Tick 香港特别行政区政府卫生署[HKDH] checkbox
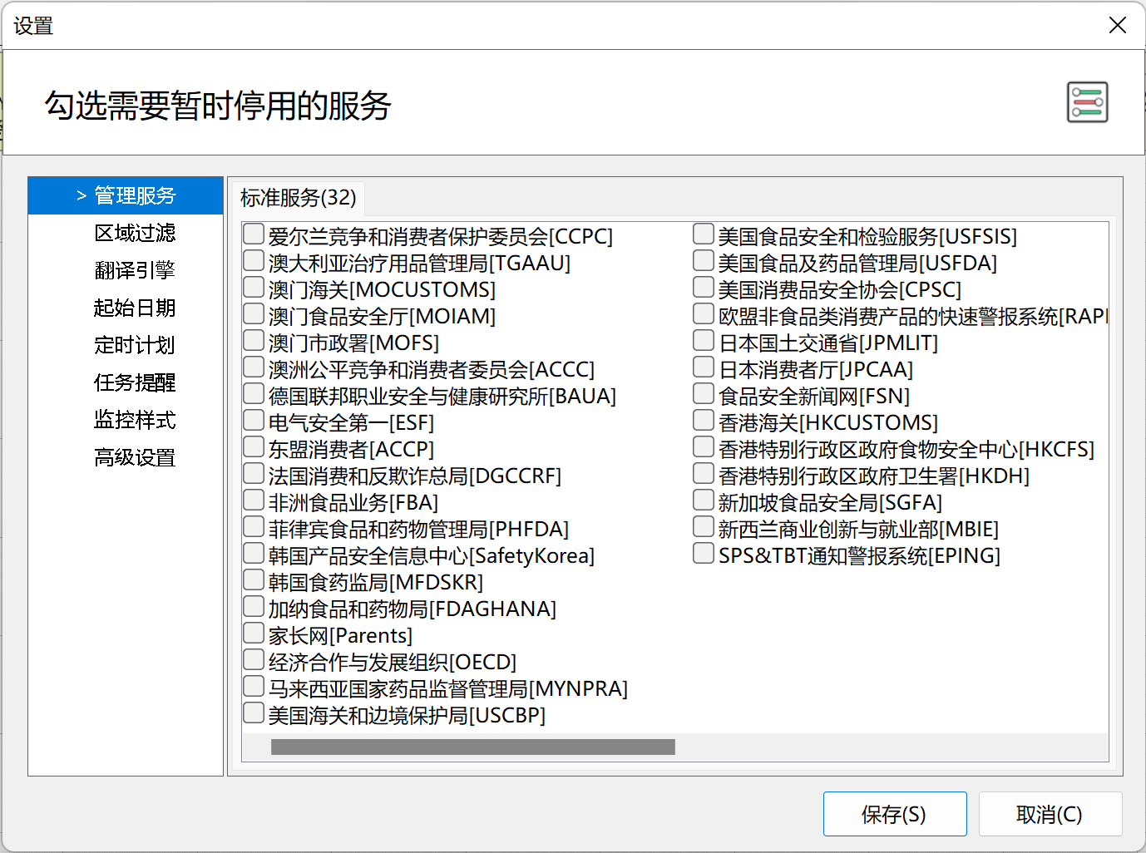This screenshot has height=853, width=1146. [x=704, y=474]
